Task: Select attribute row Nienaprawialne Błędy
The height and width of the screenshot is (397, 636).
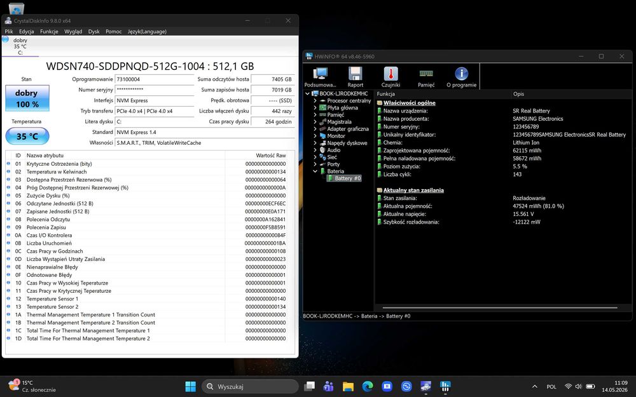Action: coord(146,267)
